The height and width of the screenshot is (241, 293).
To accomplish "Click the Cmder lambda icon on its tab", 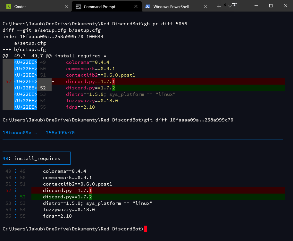I will pyautogui.click(x=8, y=6).
